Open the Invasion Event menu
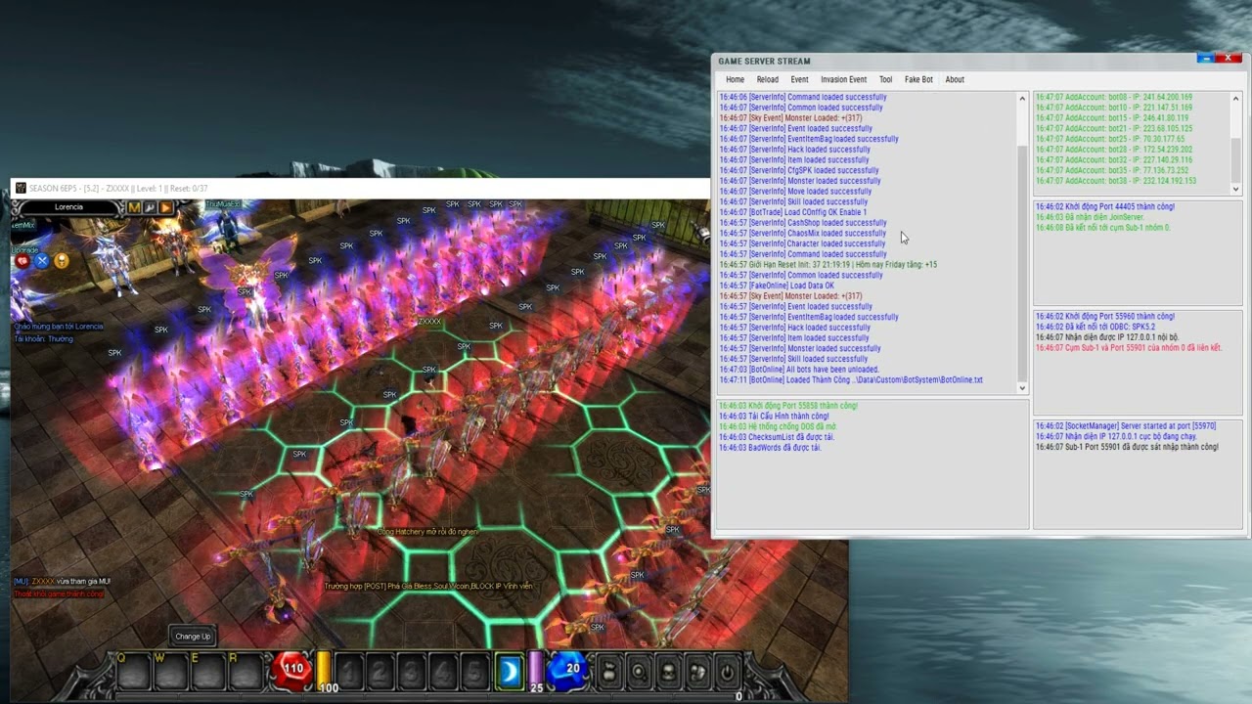Viewport: 1252px width, 704px height. [843, 80]
